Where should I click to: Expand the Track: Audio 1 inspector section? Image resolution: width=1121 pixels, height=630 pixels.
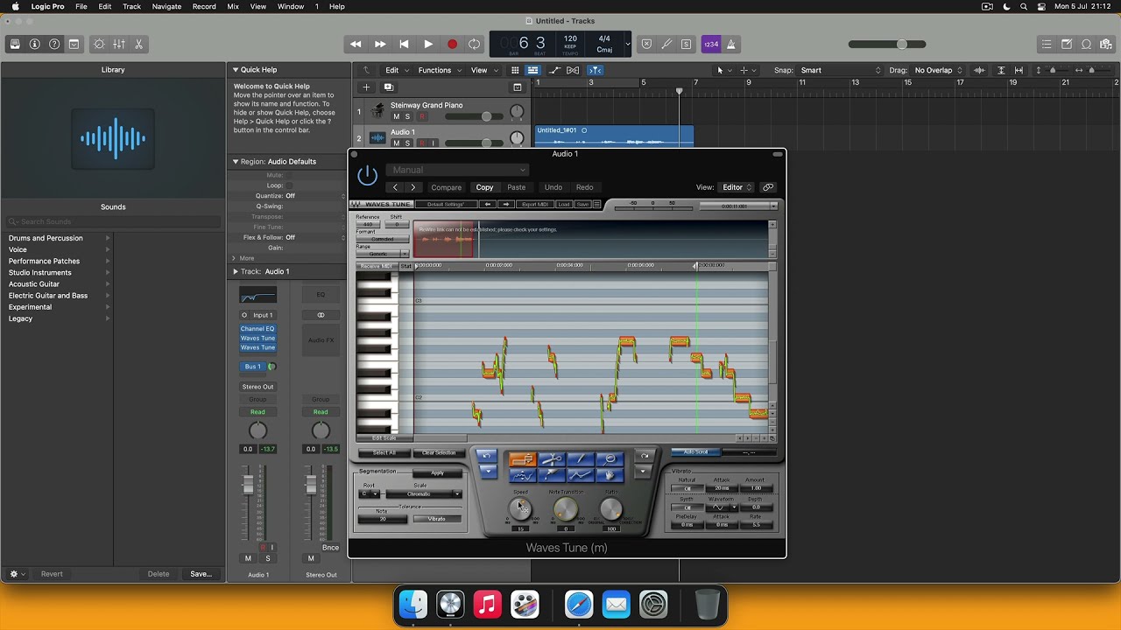tap(235, 271)
